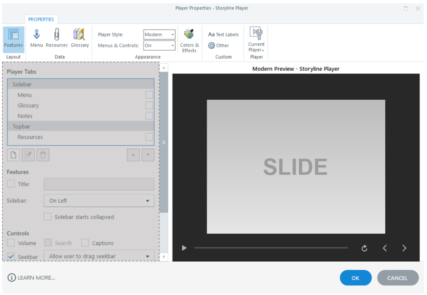
Task: Click the previous arrow in preview
Action: 385,248
